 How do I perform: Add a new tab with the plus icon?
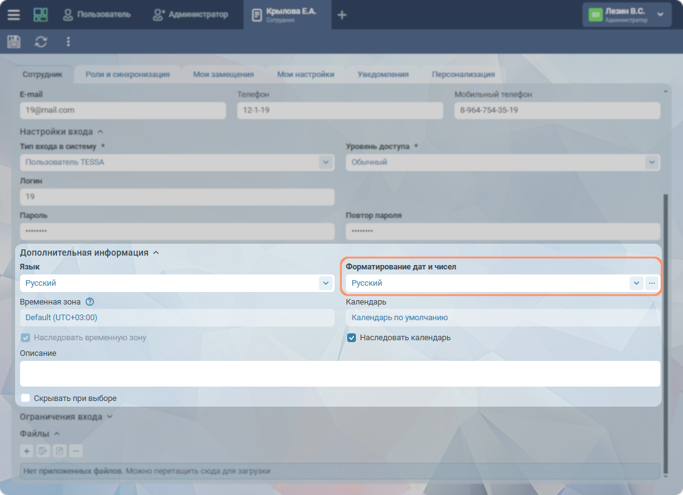pyautogui.click(x=342, y=14)
